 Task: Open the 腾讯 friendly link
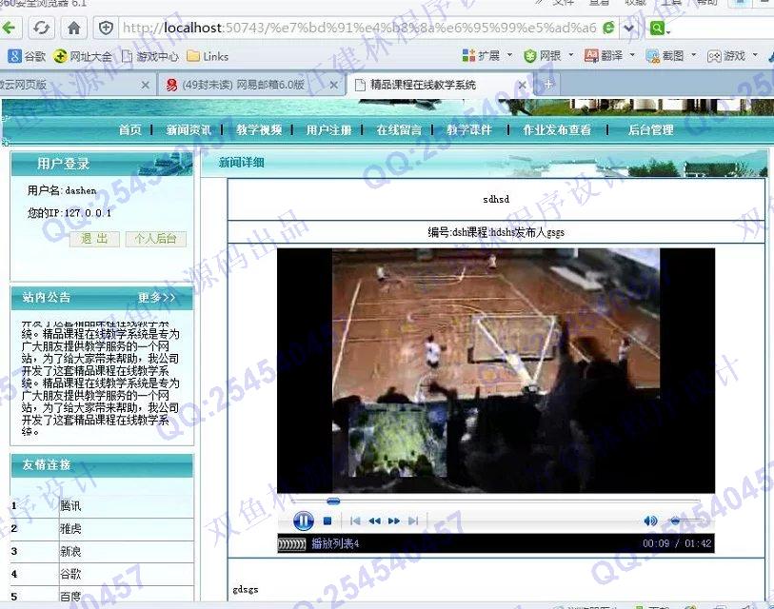pyautogui.click(x=70, y=505)
